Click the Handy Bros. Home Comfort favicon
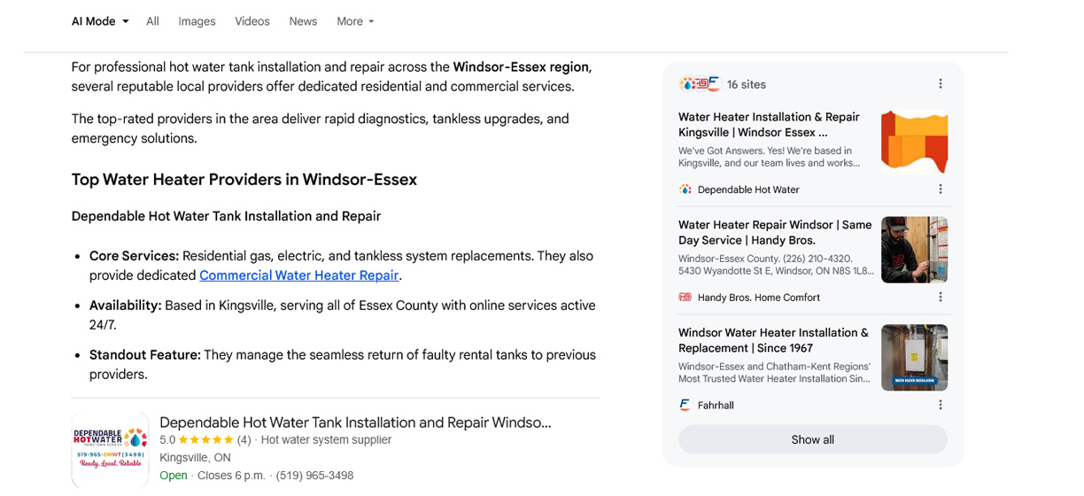 click(685, 298)
